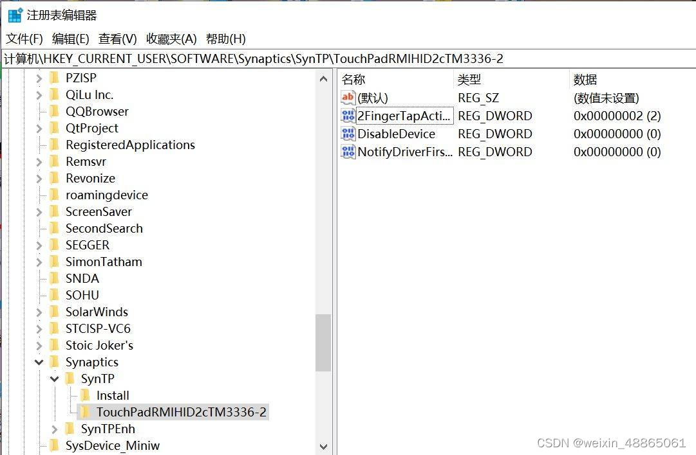The width and height of the screenshot is (696, 455).
Task: Expand the SimonTatham key
Action: [39, 262]
